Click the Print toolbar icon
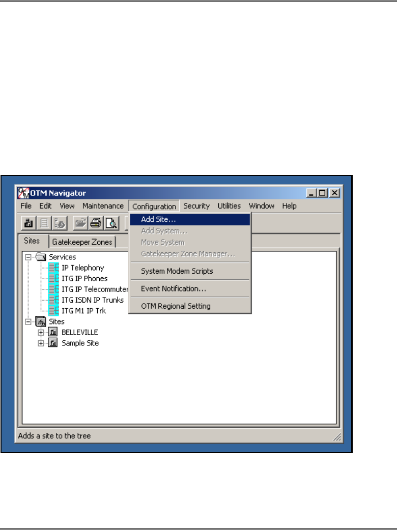 tap(96, 223)
